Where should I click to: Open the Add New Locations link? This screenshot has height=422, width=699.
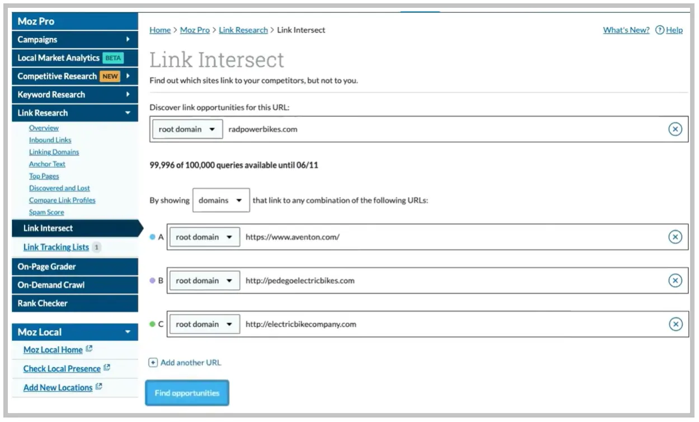[58, 387]
